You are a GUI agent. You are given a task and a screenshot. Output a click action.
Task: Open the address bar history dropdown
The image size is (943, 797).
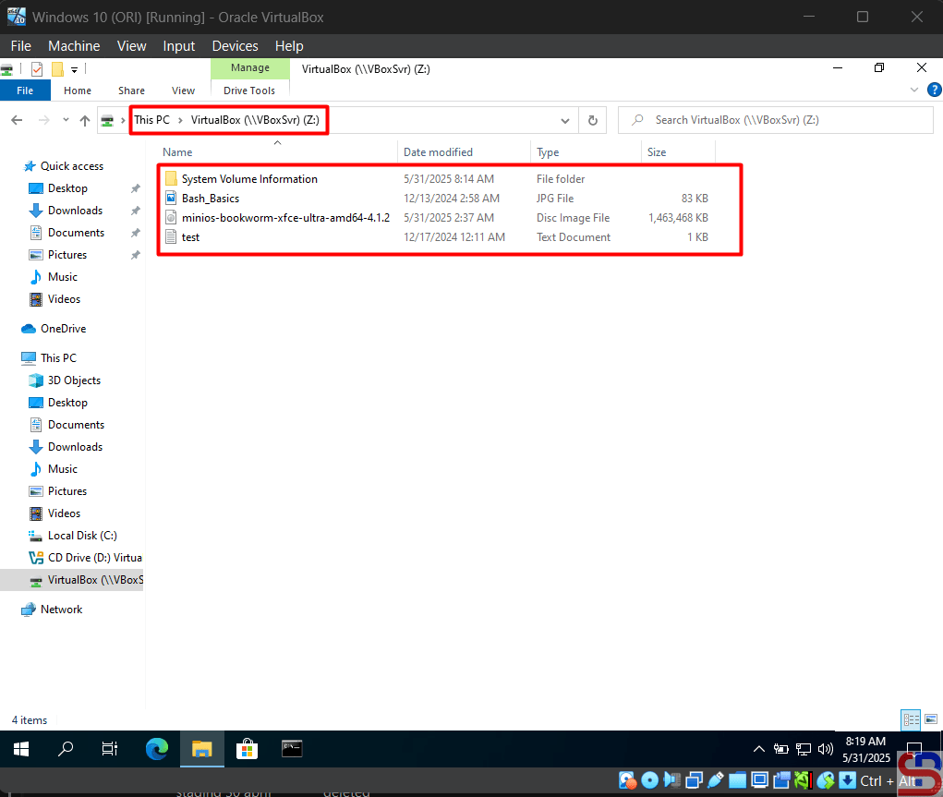pos(565,120)
